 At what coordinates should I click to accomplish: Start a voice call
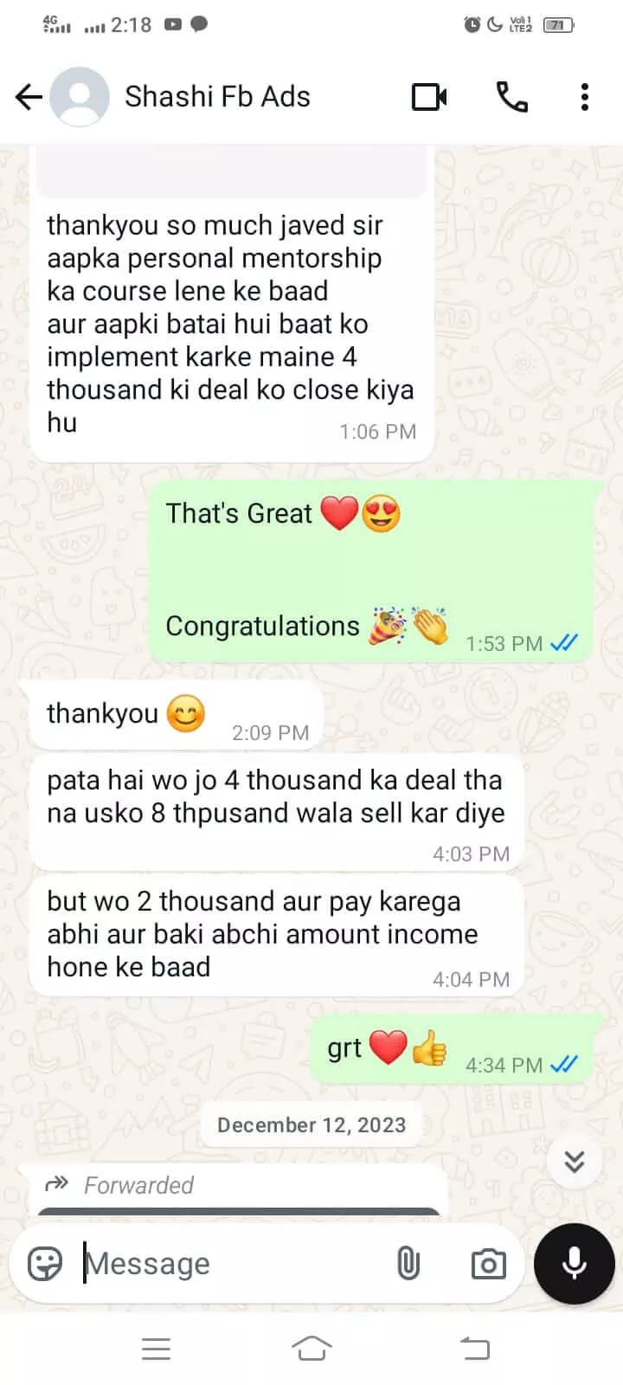pos(511,97)
